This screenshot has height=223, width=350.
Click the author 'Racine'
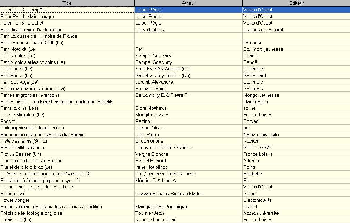click(x=143, y=121)
